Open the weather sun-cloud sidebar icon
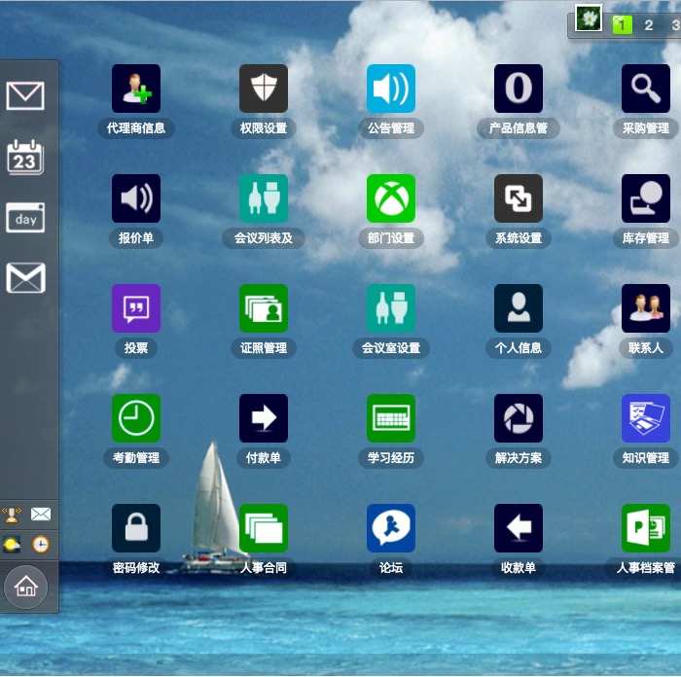Viewport: 681px width, 677px height. tap(12, 545)
